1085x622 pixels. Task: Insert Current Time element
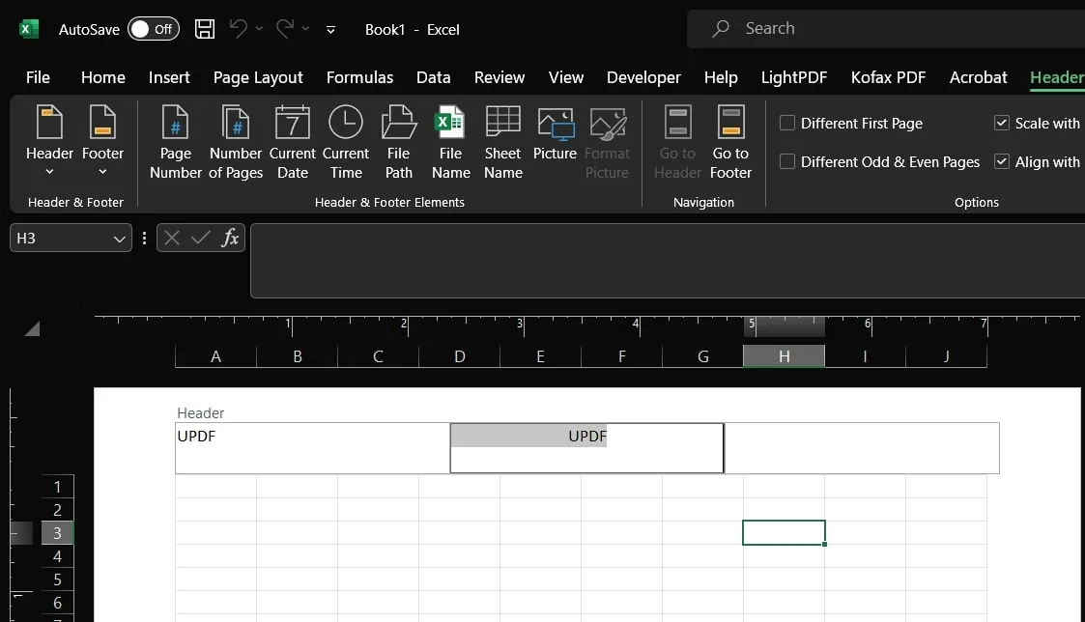coord(346,143)
